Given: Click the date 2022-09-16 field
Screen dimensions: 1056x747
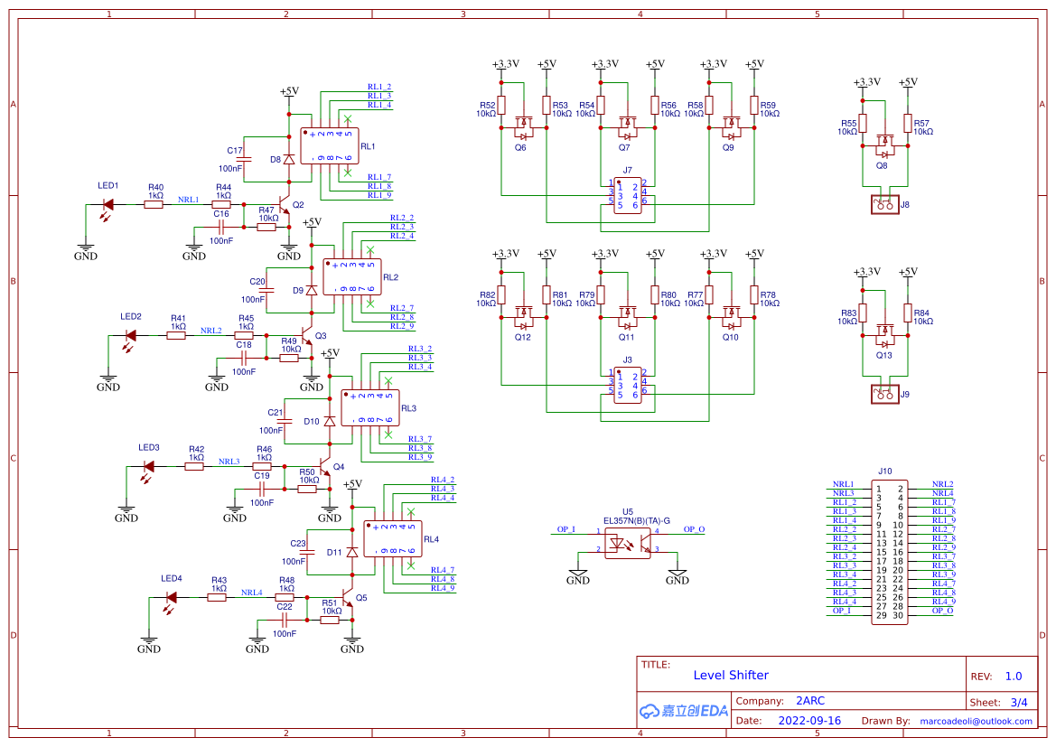Looking at the screenshot, I should click(x=808, y=721).
